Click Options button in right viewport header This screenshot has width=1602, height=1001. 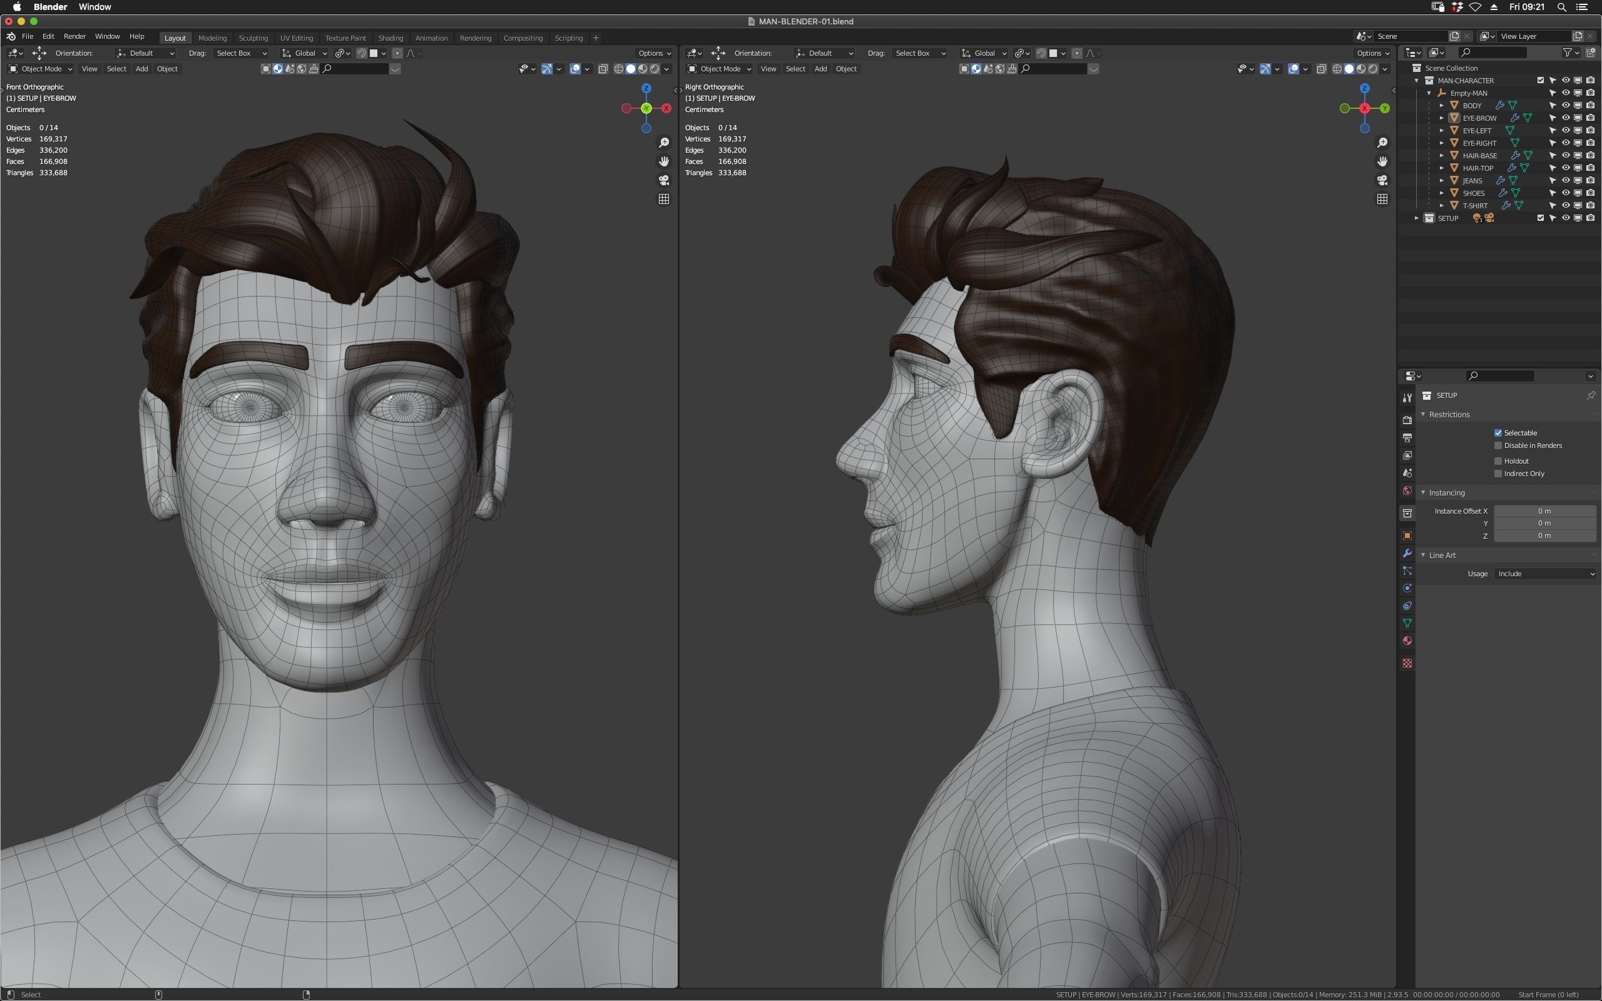click(x=1372, y=53)
